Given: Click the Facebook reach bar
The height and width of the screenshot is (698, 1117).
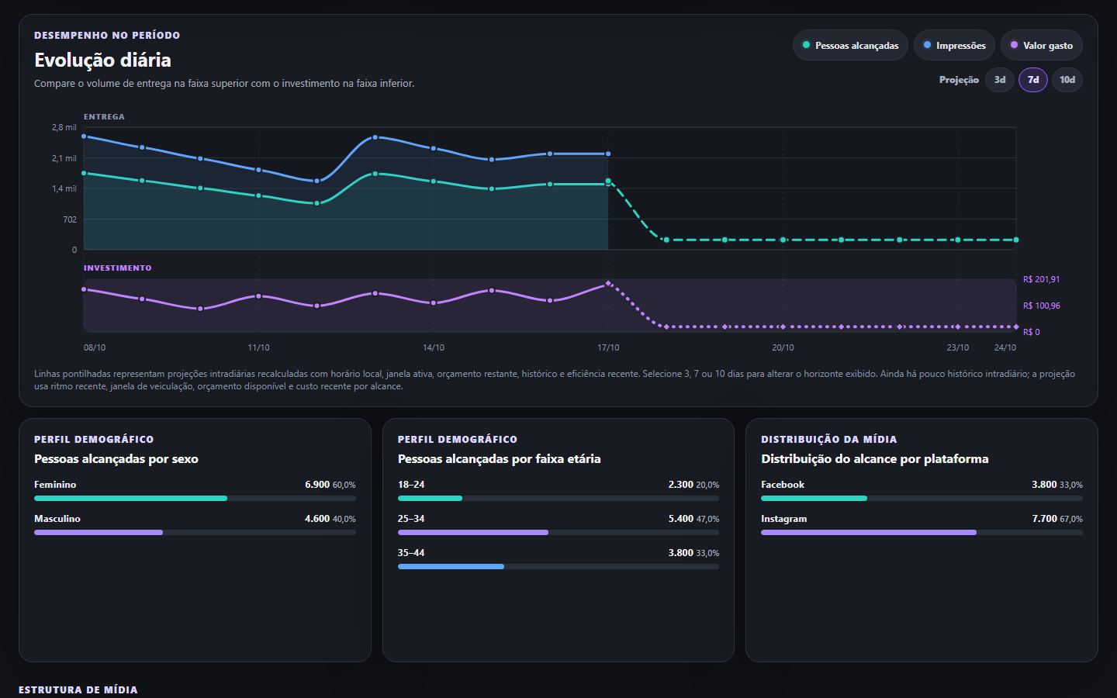Looking at the screenshot, I should pyautogui.click(x=922, y=498).
